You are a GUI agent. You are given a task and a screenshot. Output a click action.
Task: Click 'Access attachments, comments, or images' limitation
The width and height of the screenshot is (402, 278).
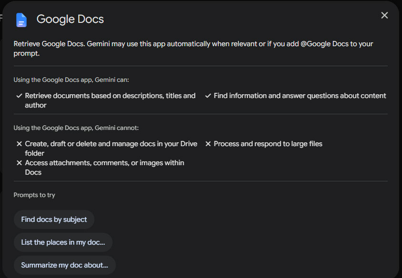point(104,168)
